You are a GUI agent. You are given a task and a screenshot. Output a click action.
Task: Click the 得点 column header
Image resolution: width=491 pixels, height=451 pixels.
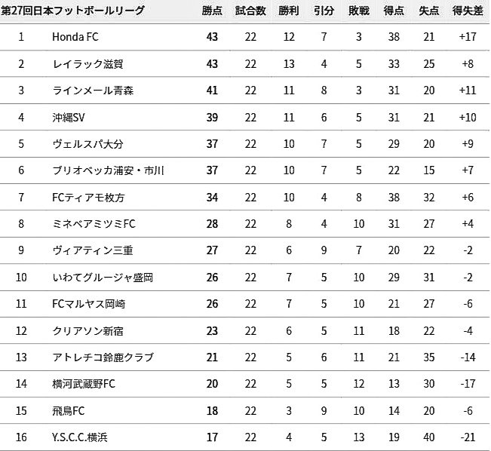coord(394,11)
